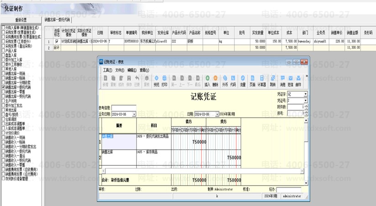The width and height of the screenshot is (376, 206).
Task: Click the orange 删除 delete icon
Action: click(215, 81)
